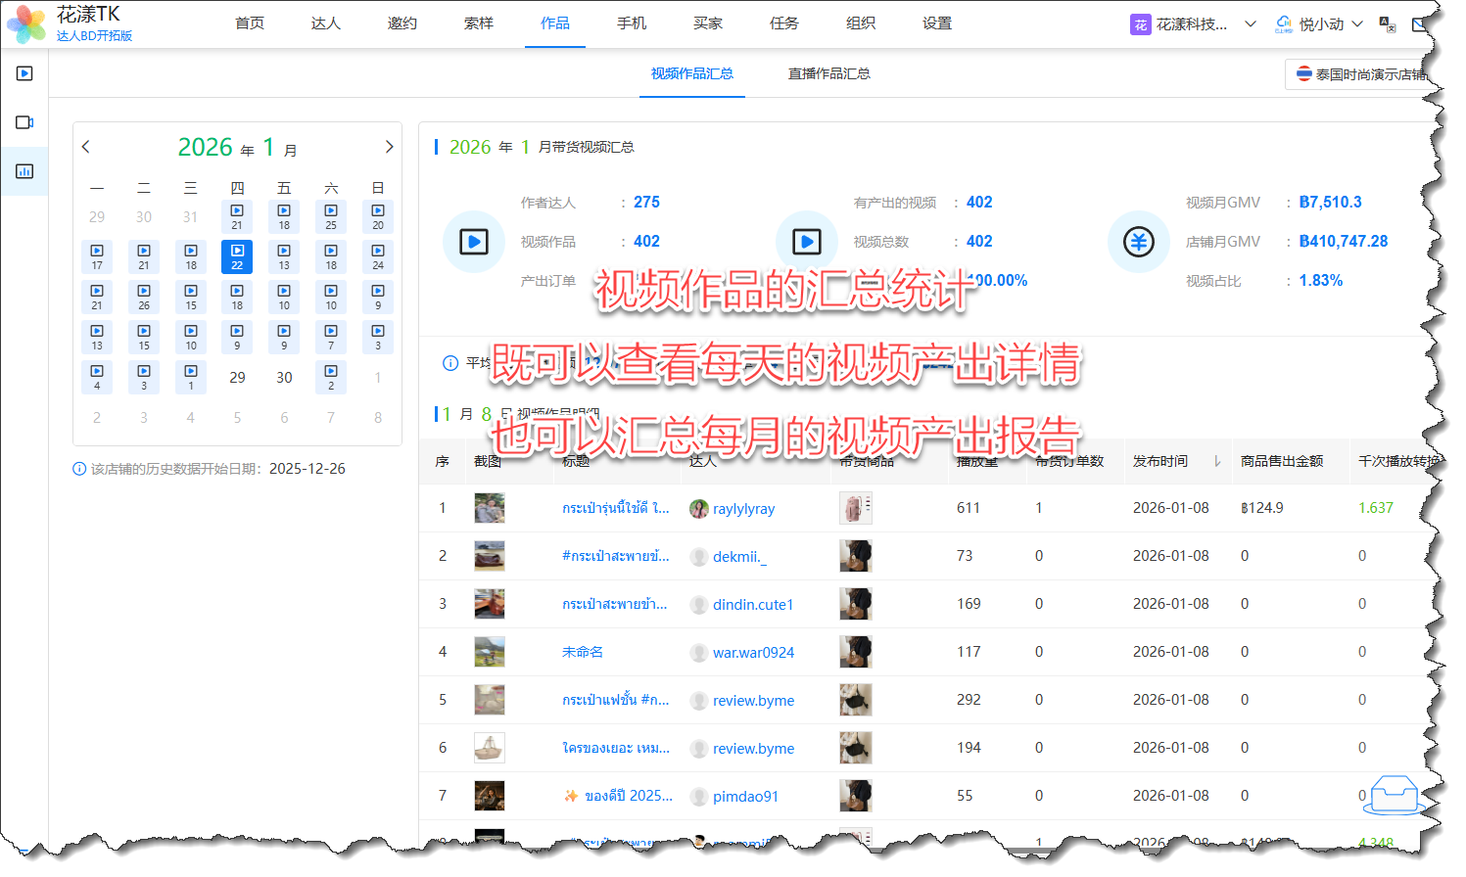Image resolution: width=1466 pixels, height=877 pixels.
Task: Go to previous month in calendar
Action: (86, 147)
